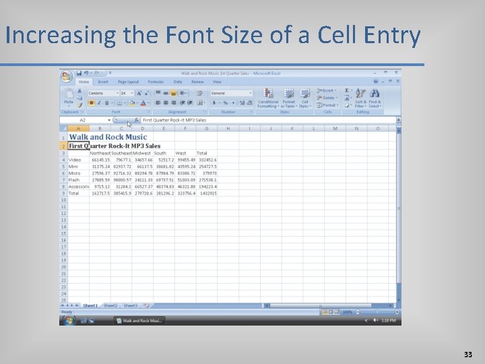The width and height of the screenshot is (485, 364).
Task: Click the zoom slider in status bar
Action: click(x=377, y=312)
